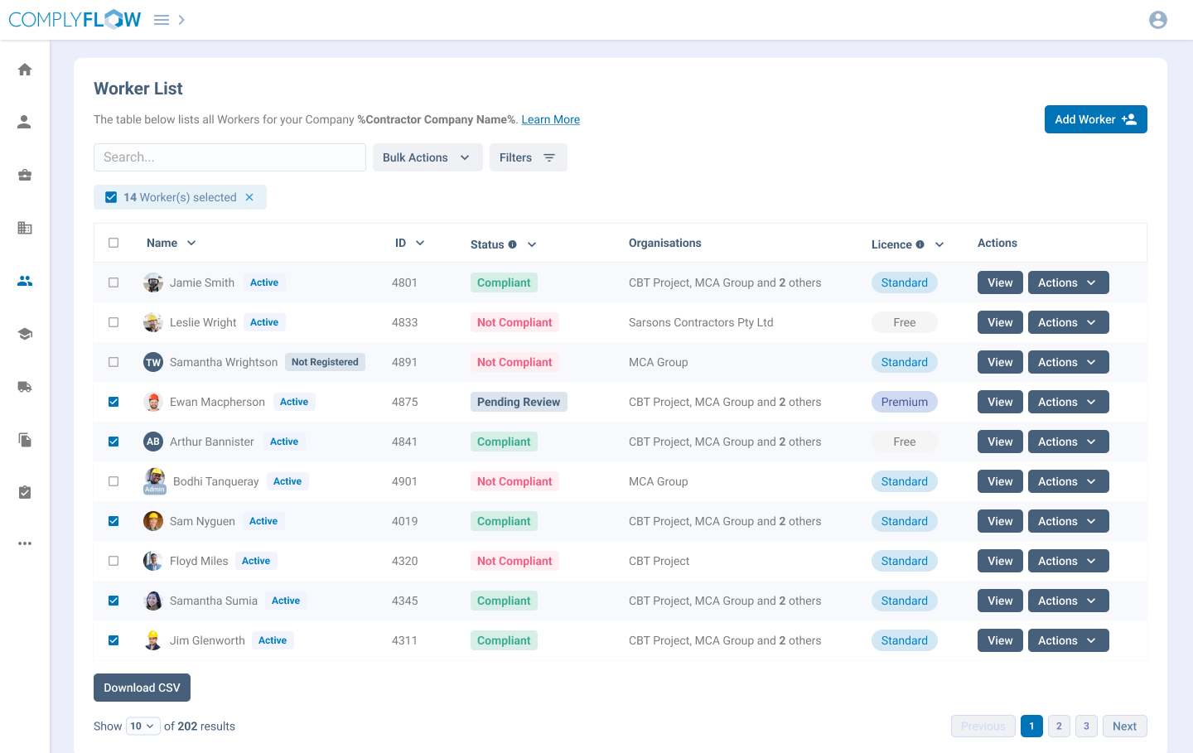Open the Actions dropdown for Leslie Wright
This screenshot has width=1193, height=753.
pos(1068,322)
